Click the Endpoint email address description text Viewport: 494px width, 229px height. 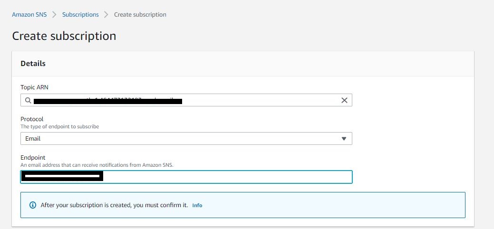[97, 165]
